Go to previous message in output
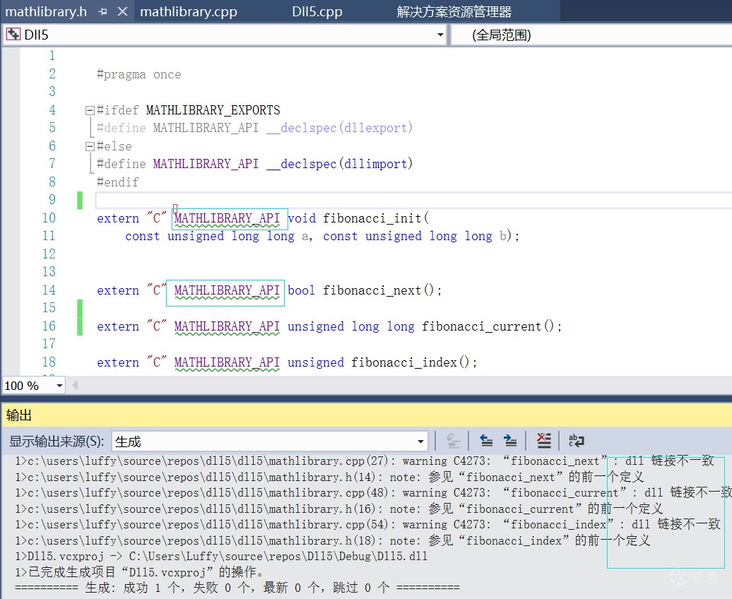 click(x=486, y=441)
